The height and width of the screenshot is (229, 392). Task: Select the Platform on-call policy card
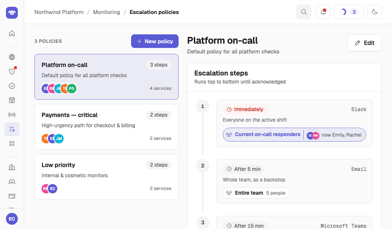pyautogui.click(x=106, y=77)
